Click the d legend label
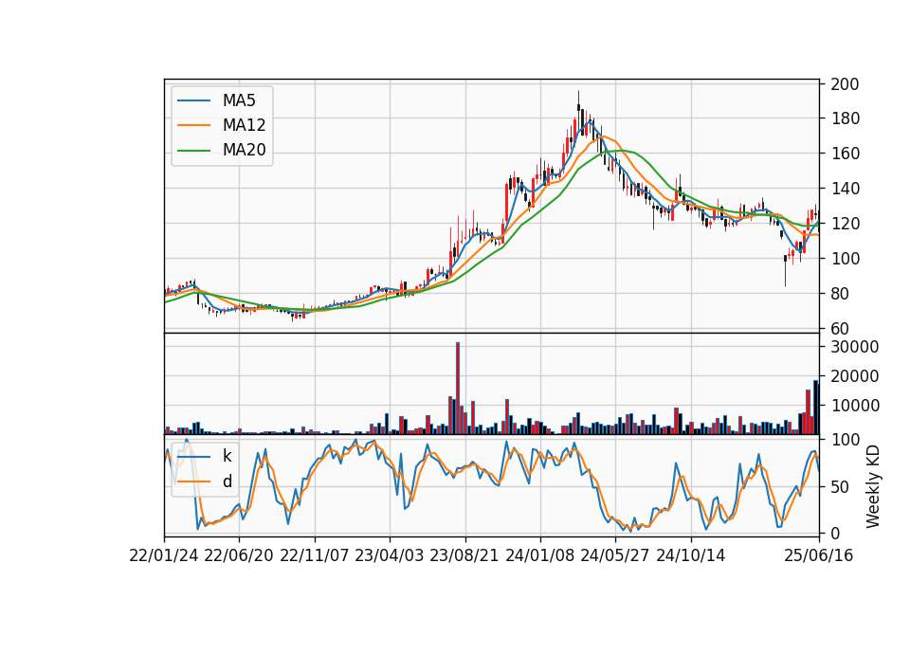 click(227, 481)
